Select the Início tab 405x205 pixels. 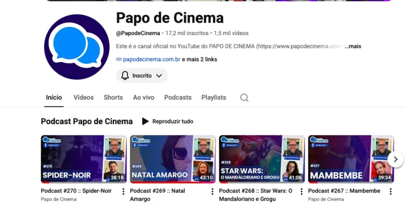click(53, 98)
